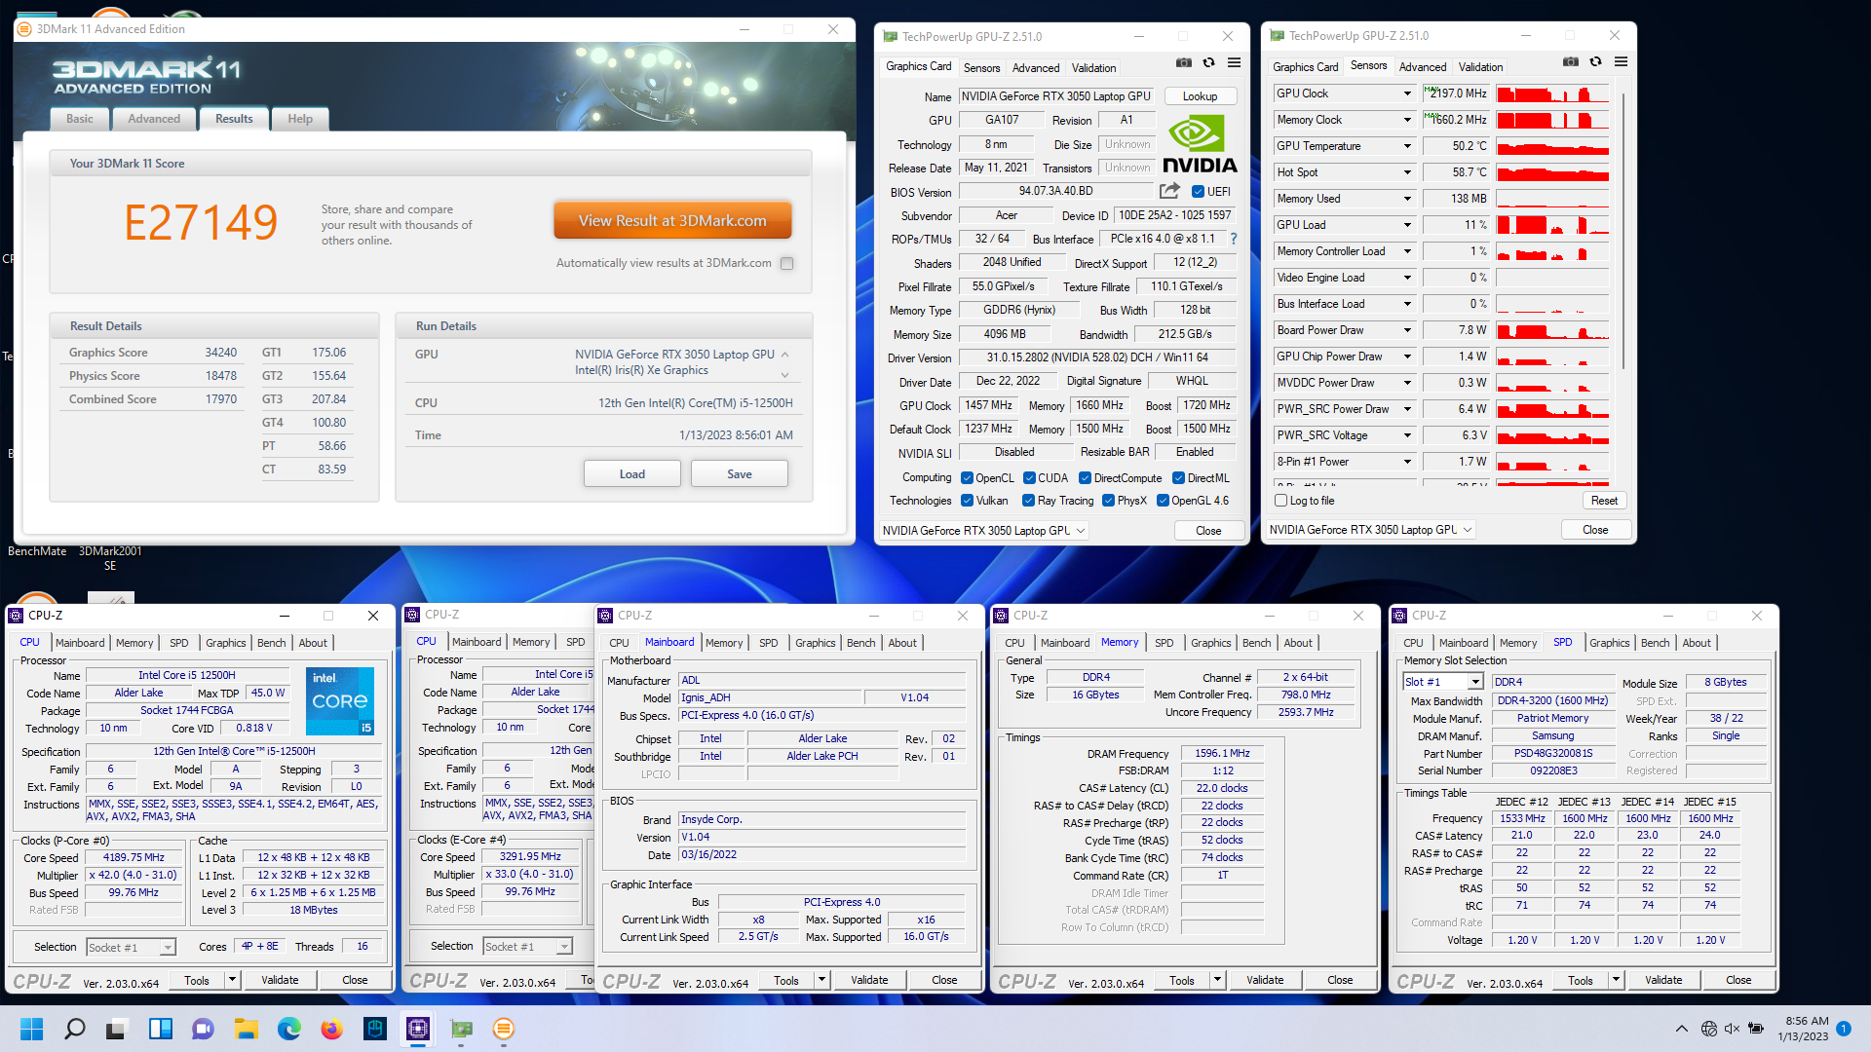Screen dimensions: 1871x1052
Task: Toggle the DirectML checkbox
Action: click(1178, 478)
